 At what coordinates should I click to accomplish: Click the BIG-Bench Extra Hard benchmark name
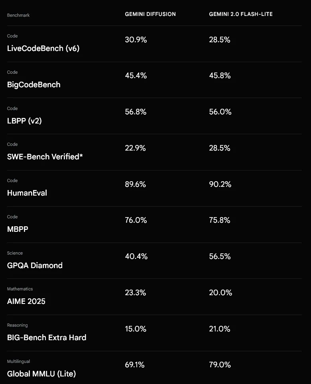click(x=47, y=337)
